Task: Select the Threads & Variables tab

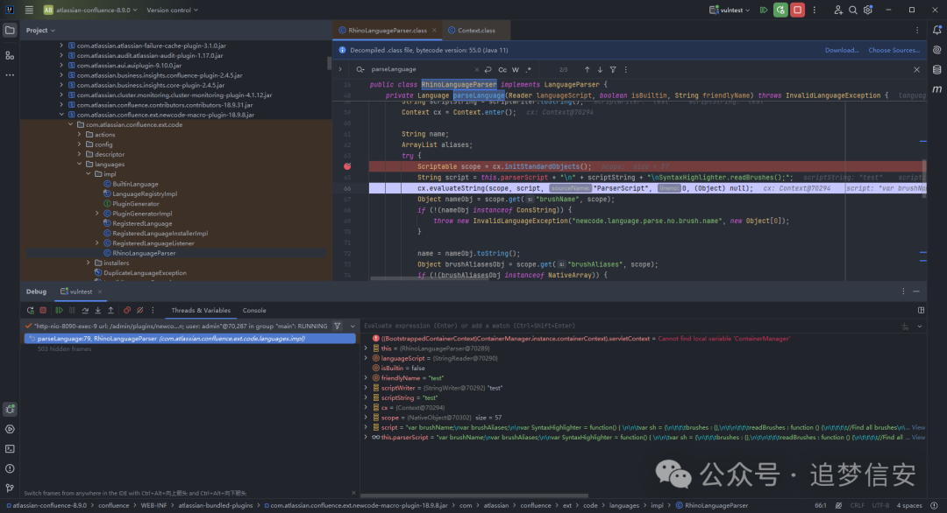Action: [x=201, y=311]
